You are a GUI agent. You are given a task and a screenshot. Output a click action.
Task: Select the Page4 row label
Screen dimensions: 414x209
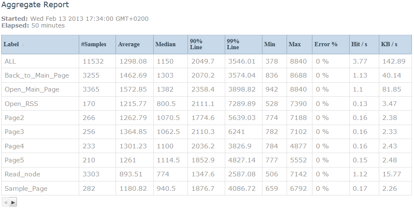click(14, 146)
